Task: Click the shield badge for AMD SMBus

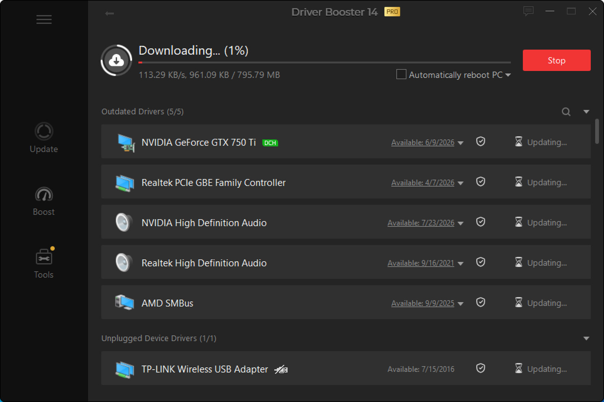Action: click(481, 302)
